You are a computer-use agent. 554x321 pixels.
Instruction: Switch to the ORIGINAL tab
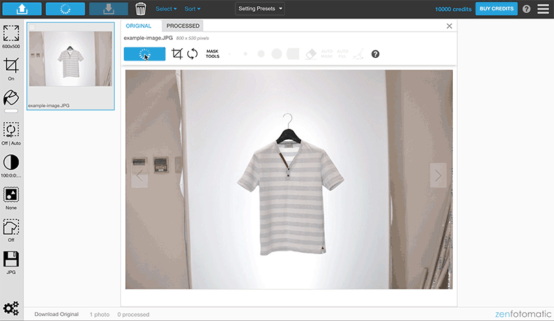(x=138, y=25)
